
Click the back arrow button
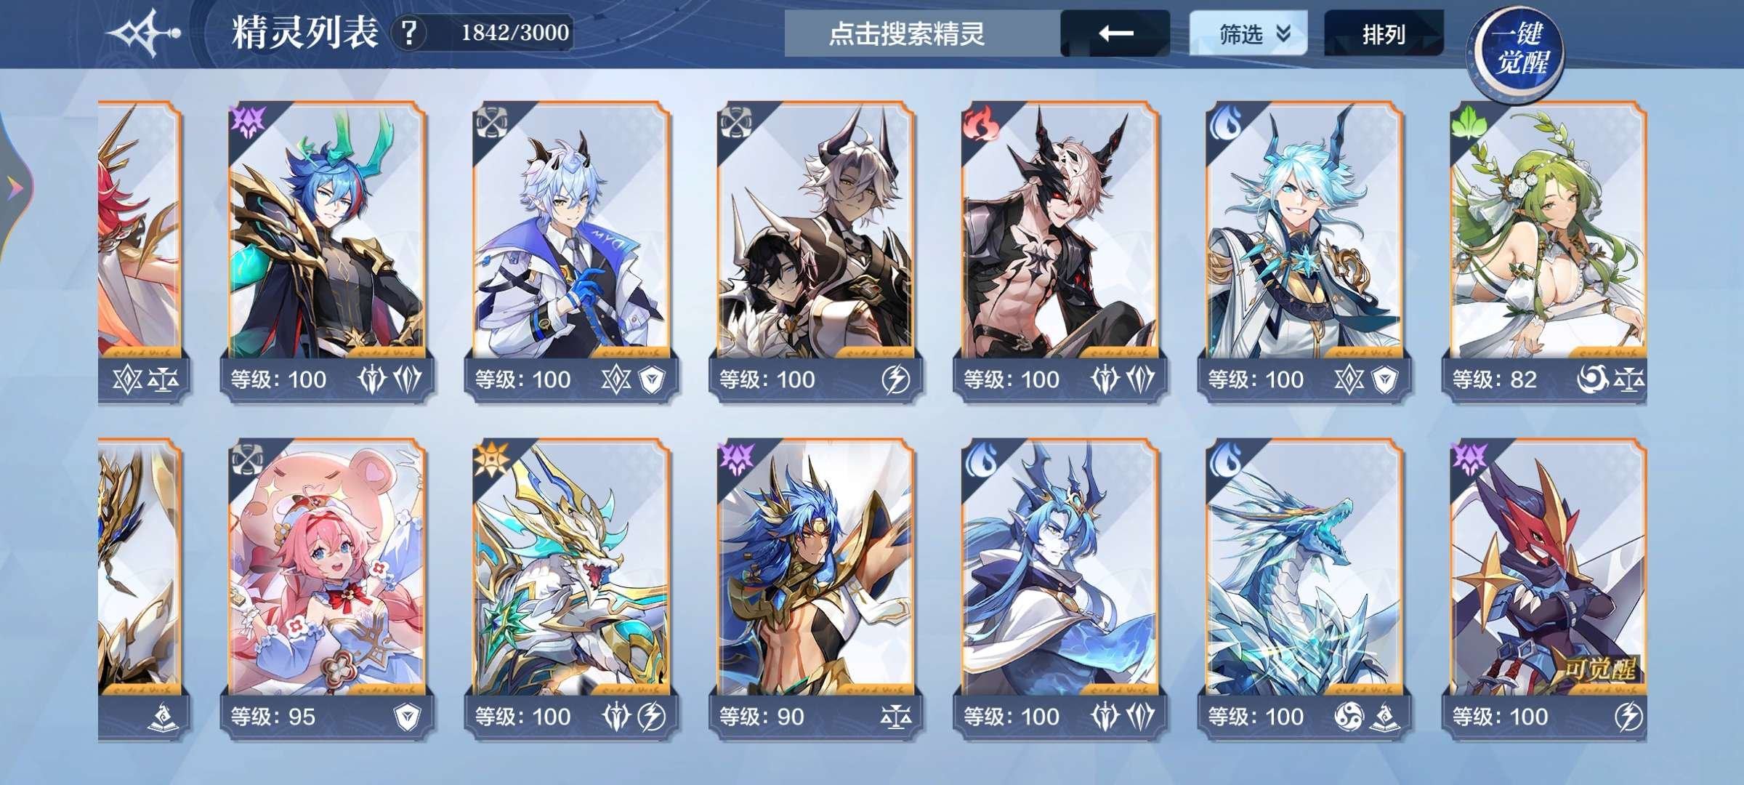click(1115, 33)
